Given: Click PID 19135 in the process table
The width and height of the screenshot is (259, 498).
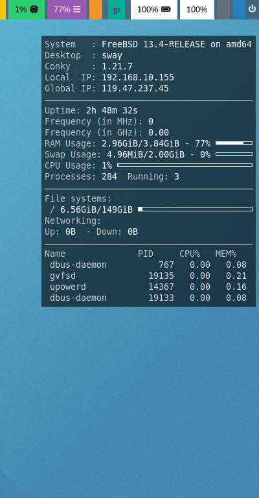Looking at the screenshot, I should point(161,276).
